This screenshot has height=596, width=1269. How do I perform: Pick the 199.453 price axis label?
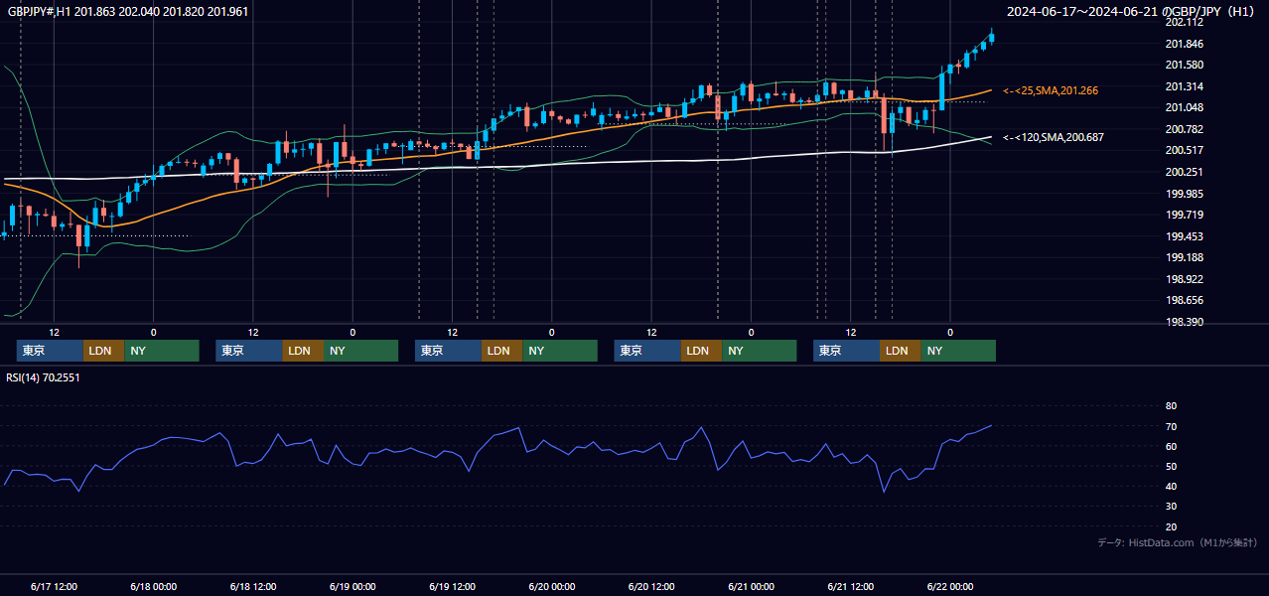[1185, 236]
